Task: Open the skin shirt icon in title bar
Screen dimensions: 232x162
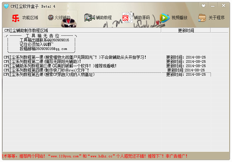Action: [x=204, y=6]
